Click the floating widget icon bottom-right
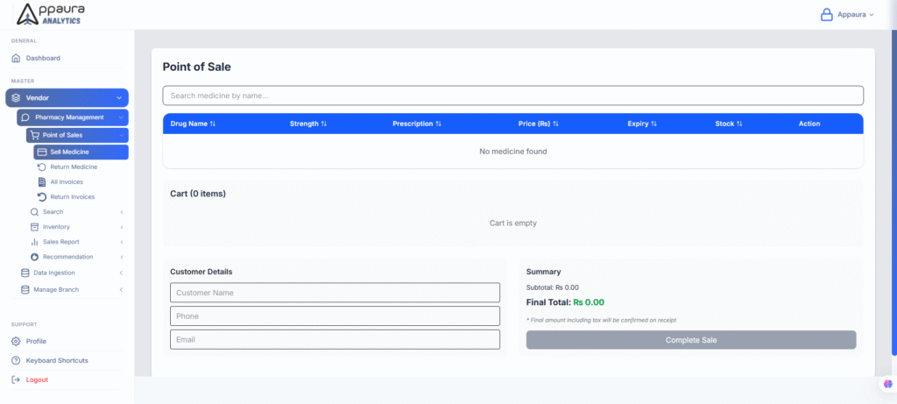897x404 pixels. click(886, 385)
